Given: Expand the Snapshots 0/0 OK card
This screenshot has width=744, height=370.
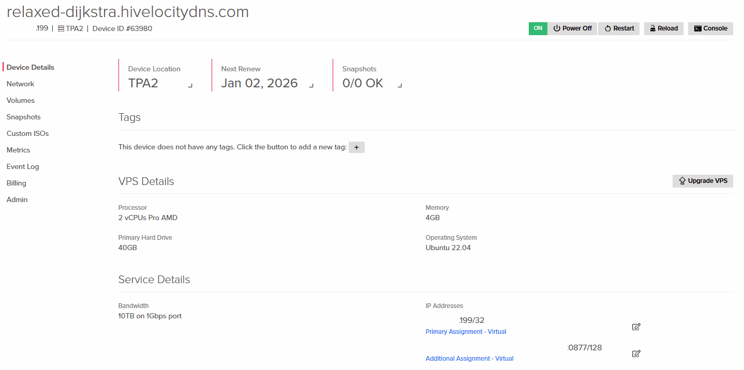Looking at the screenshot, I should click(399, 86).
